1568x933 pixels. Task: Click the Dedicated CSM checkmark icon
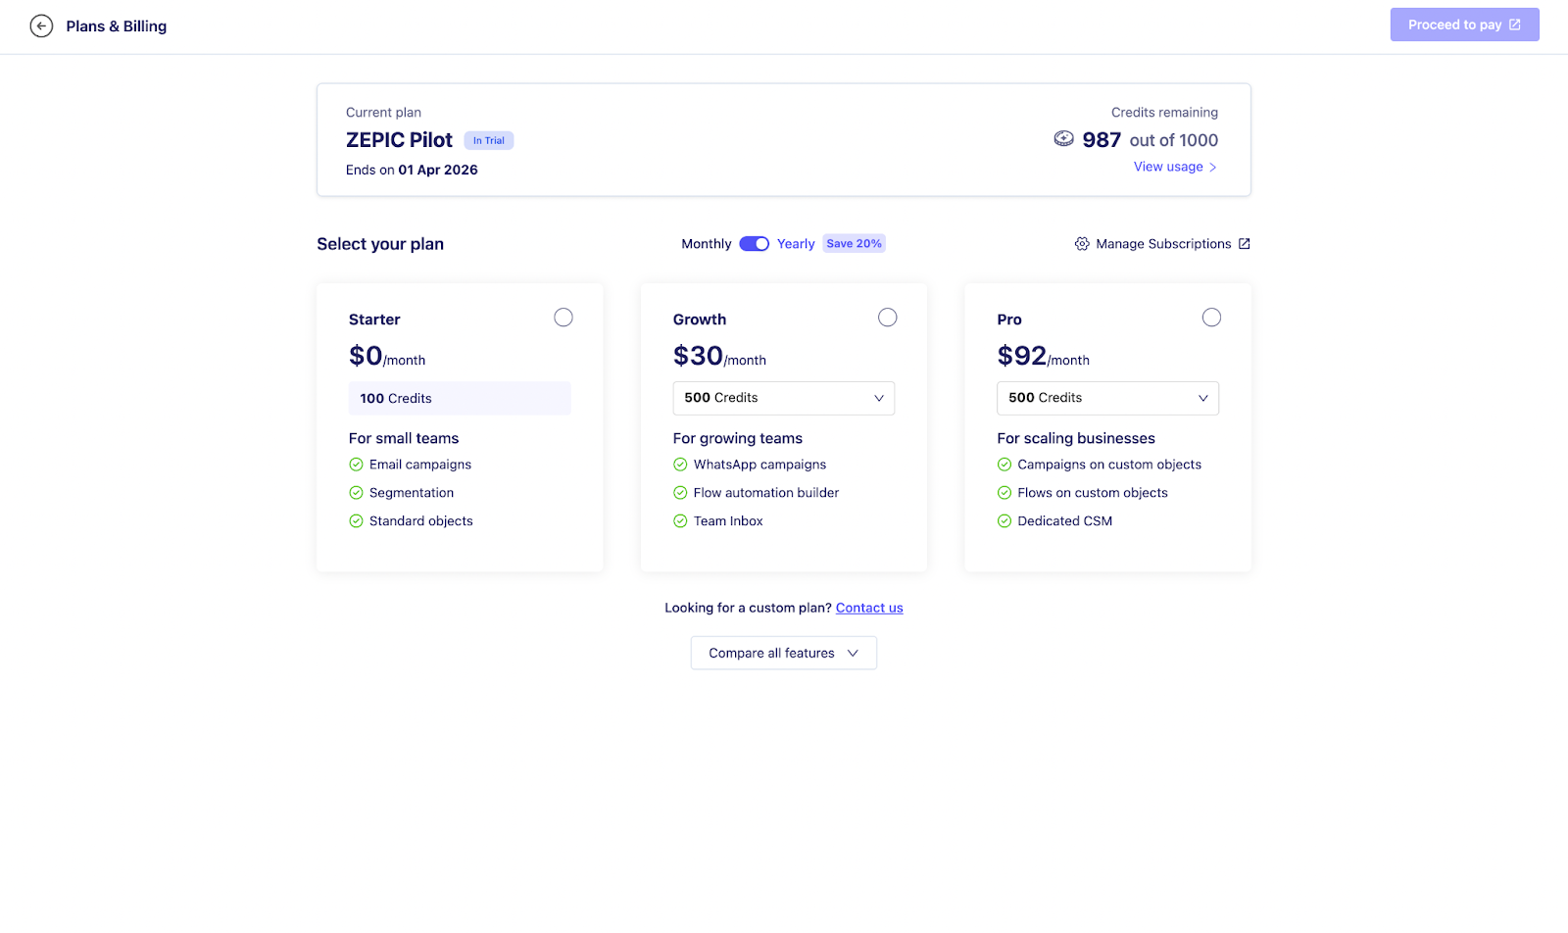[1004, 521]
